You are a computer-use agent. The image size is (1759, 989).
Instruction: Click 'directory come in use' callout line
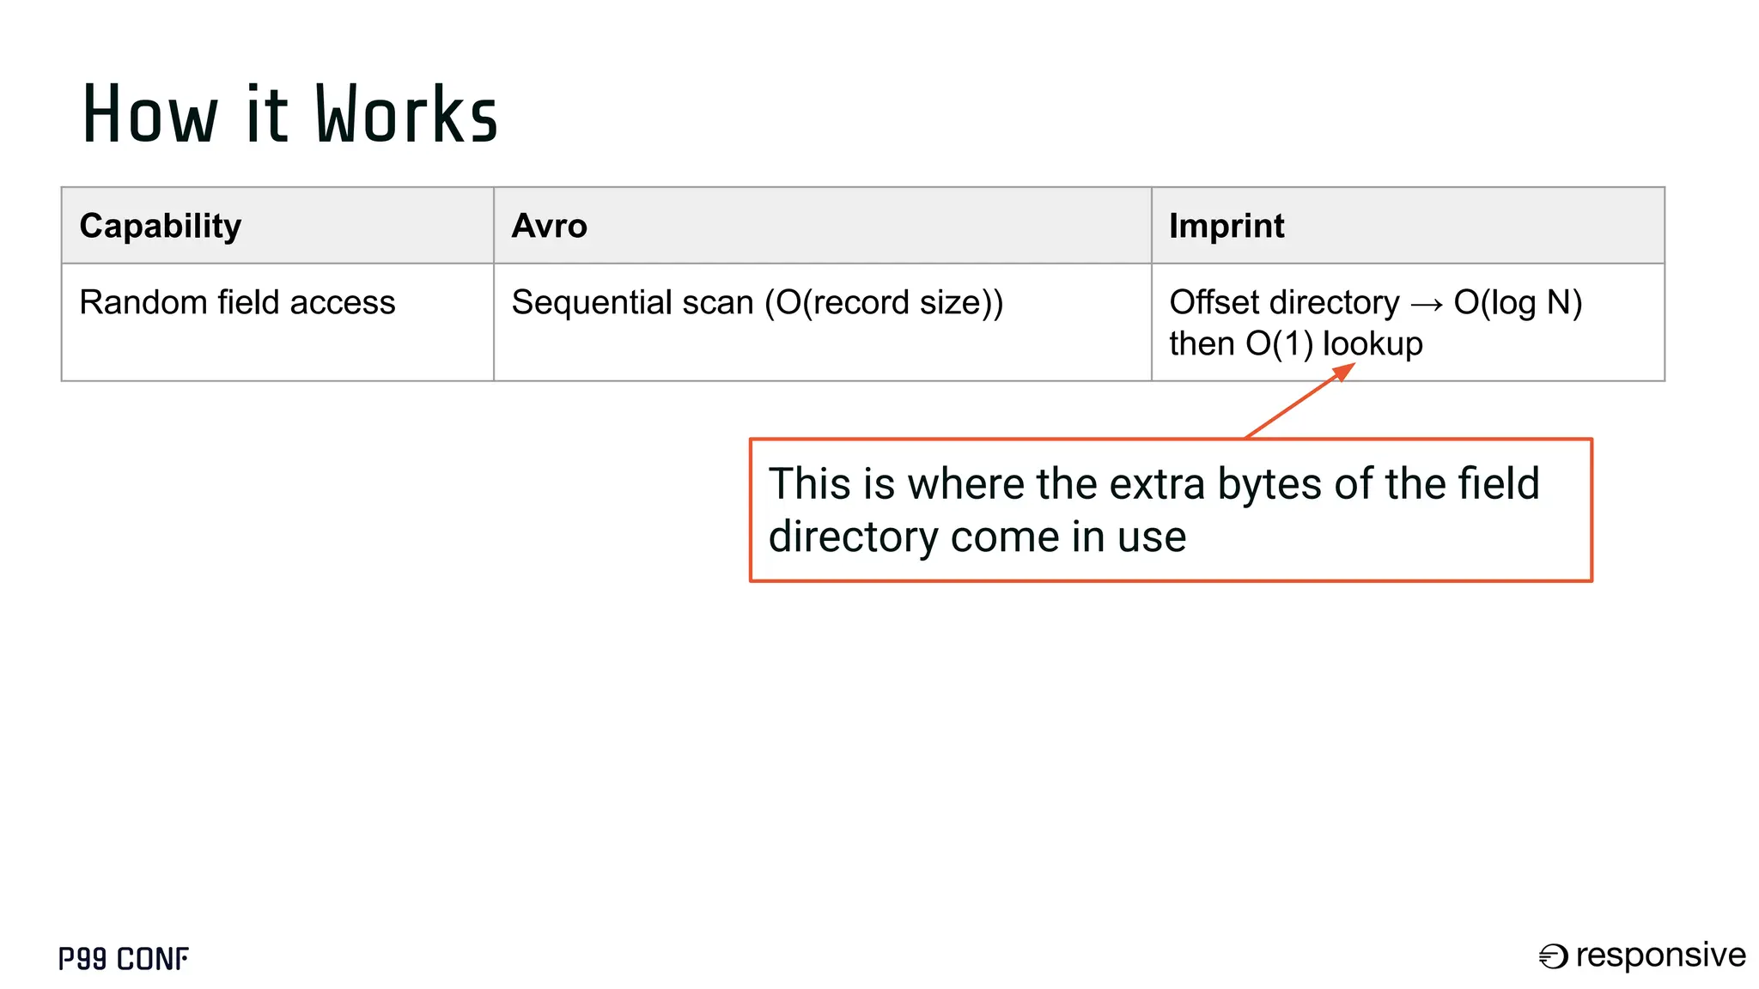pos(977,537)
